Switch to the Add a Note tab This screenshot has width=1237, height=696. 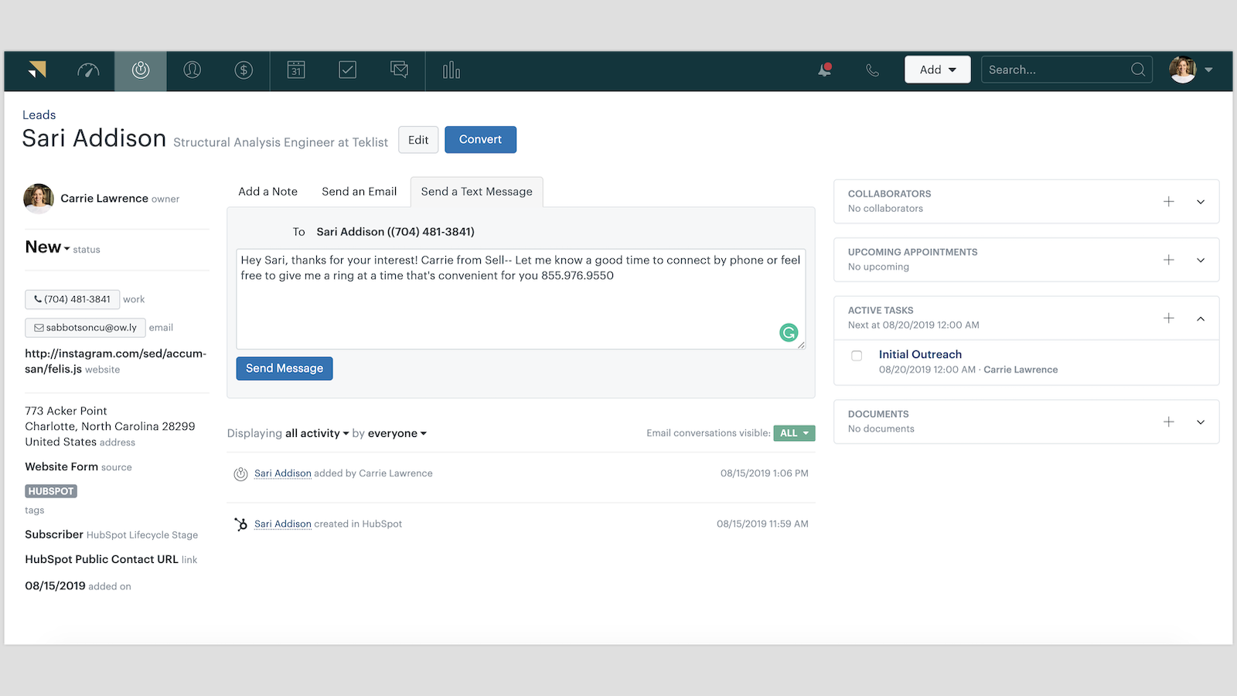tap(268, 191)
